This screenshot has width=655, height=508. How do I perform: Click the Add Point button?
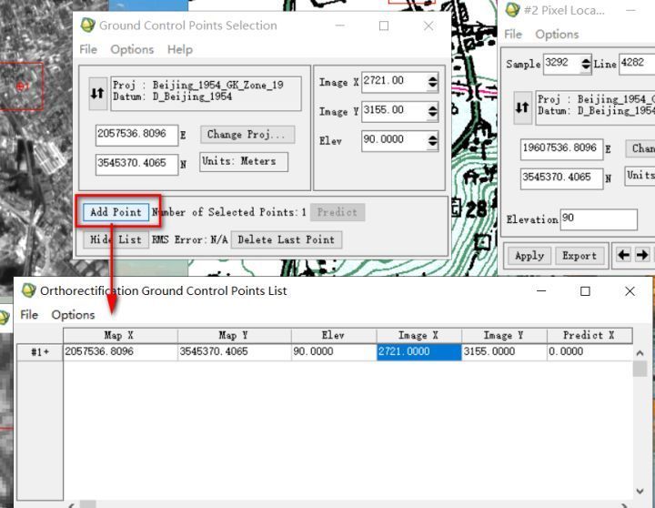coord(116,212)
